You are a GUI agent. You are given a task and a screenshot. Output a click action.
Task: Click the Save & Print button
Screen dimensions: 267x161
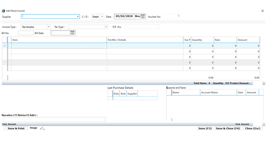point(16,128)
